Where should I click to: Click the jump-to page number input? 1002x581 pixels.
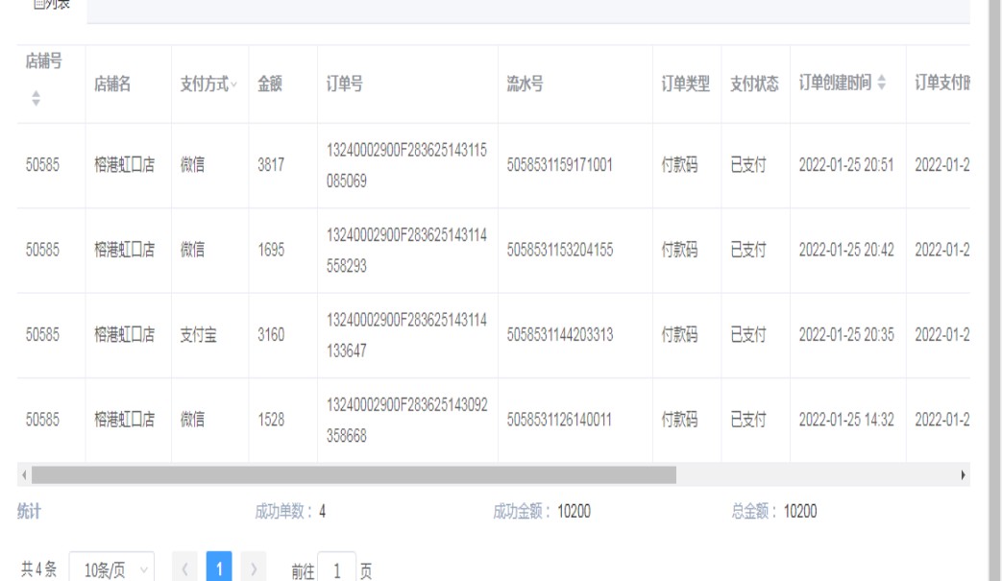tap(336, 569)
